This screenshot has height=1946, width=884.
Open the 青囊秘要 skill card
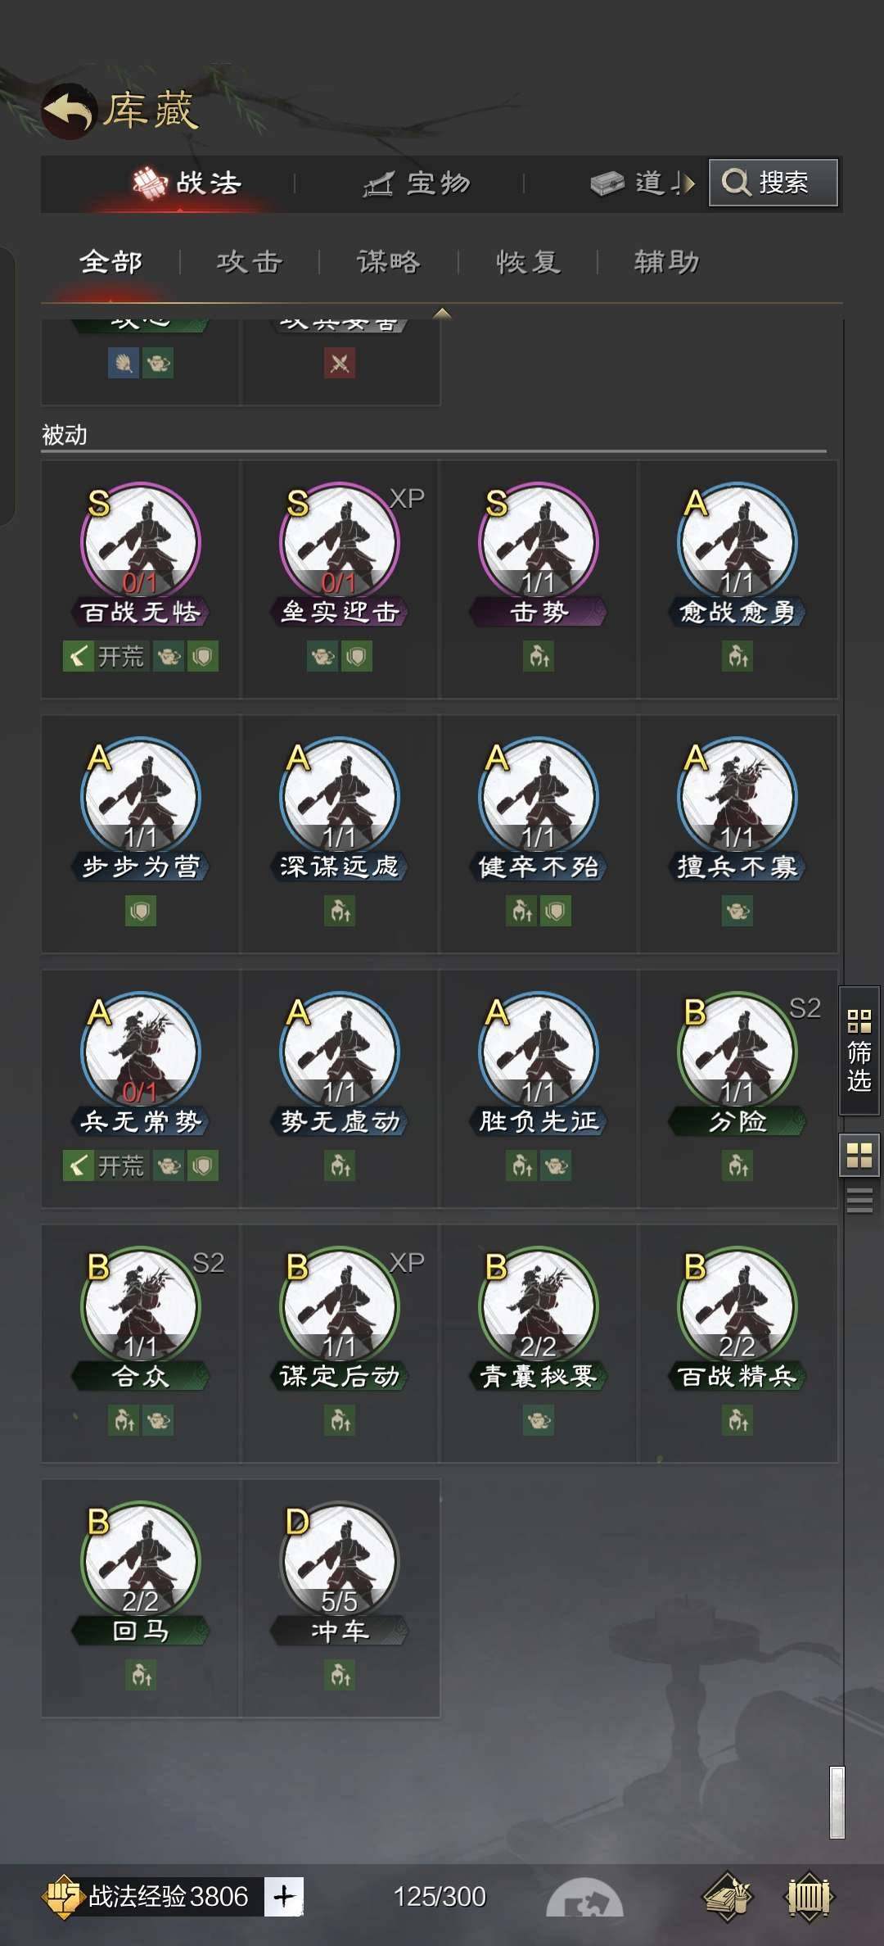pos(538,1342)
